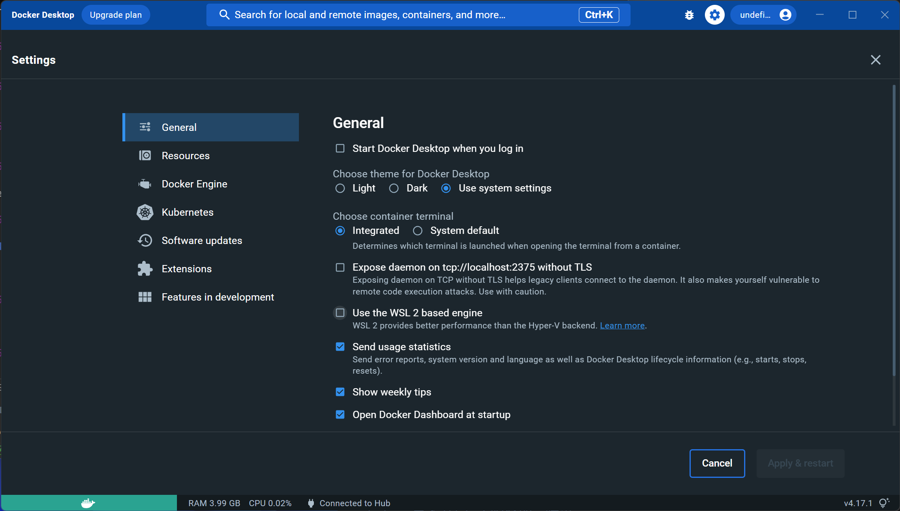The height and width of the screenshot is (511, 900).
Task: Click the settings gear icon in header
Action: click(715, 15)
